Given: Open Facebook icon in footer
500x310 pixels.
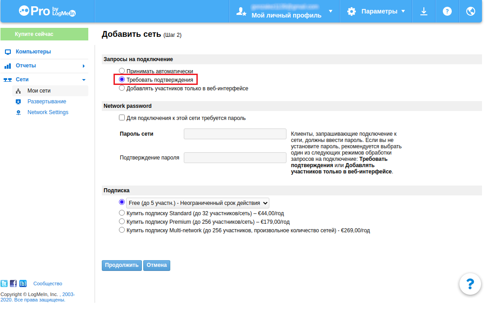Looking at the screenshot, I should 14,283.
